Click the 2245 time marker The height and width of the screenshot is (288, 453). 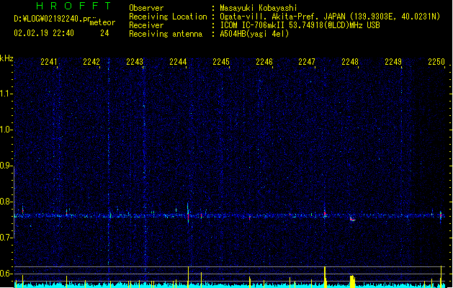coord(221,62)
